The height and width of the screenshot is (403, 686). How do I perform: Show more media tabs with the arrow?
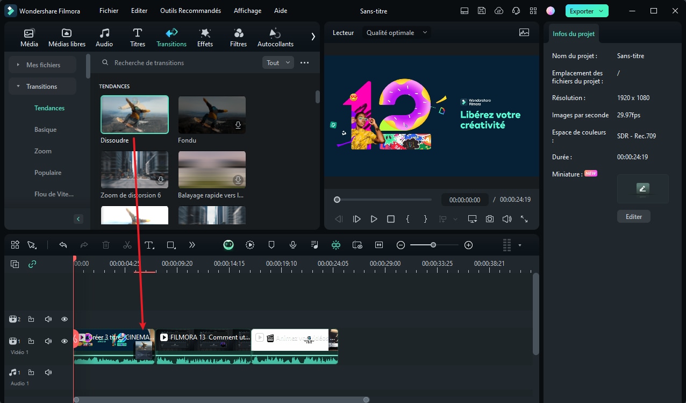click(313, 37)
